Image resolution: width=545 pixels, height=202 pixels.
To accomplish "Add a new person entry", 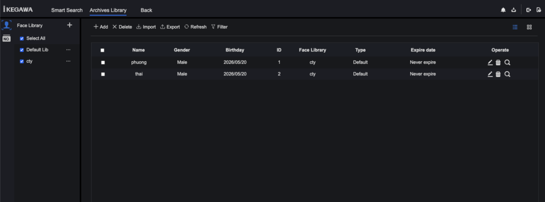I will 101,27.
